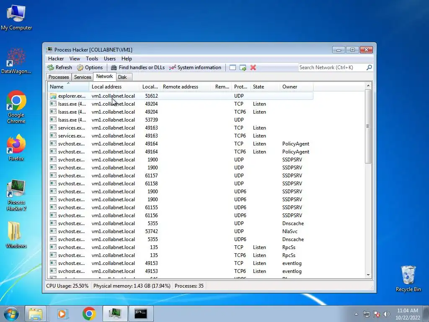Open Google Chrome desktop shortcut
The image size is (429, 322).
tap(16, 107)
